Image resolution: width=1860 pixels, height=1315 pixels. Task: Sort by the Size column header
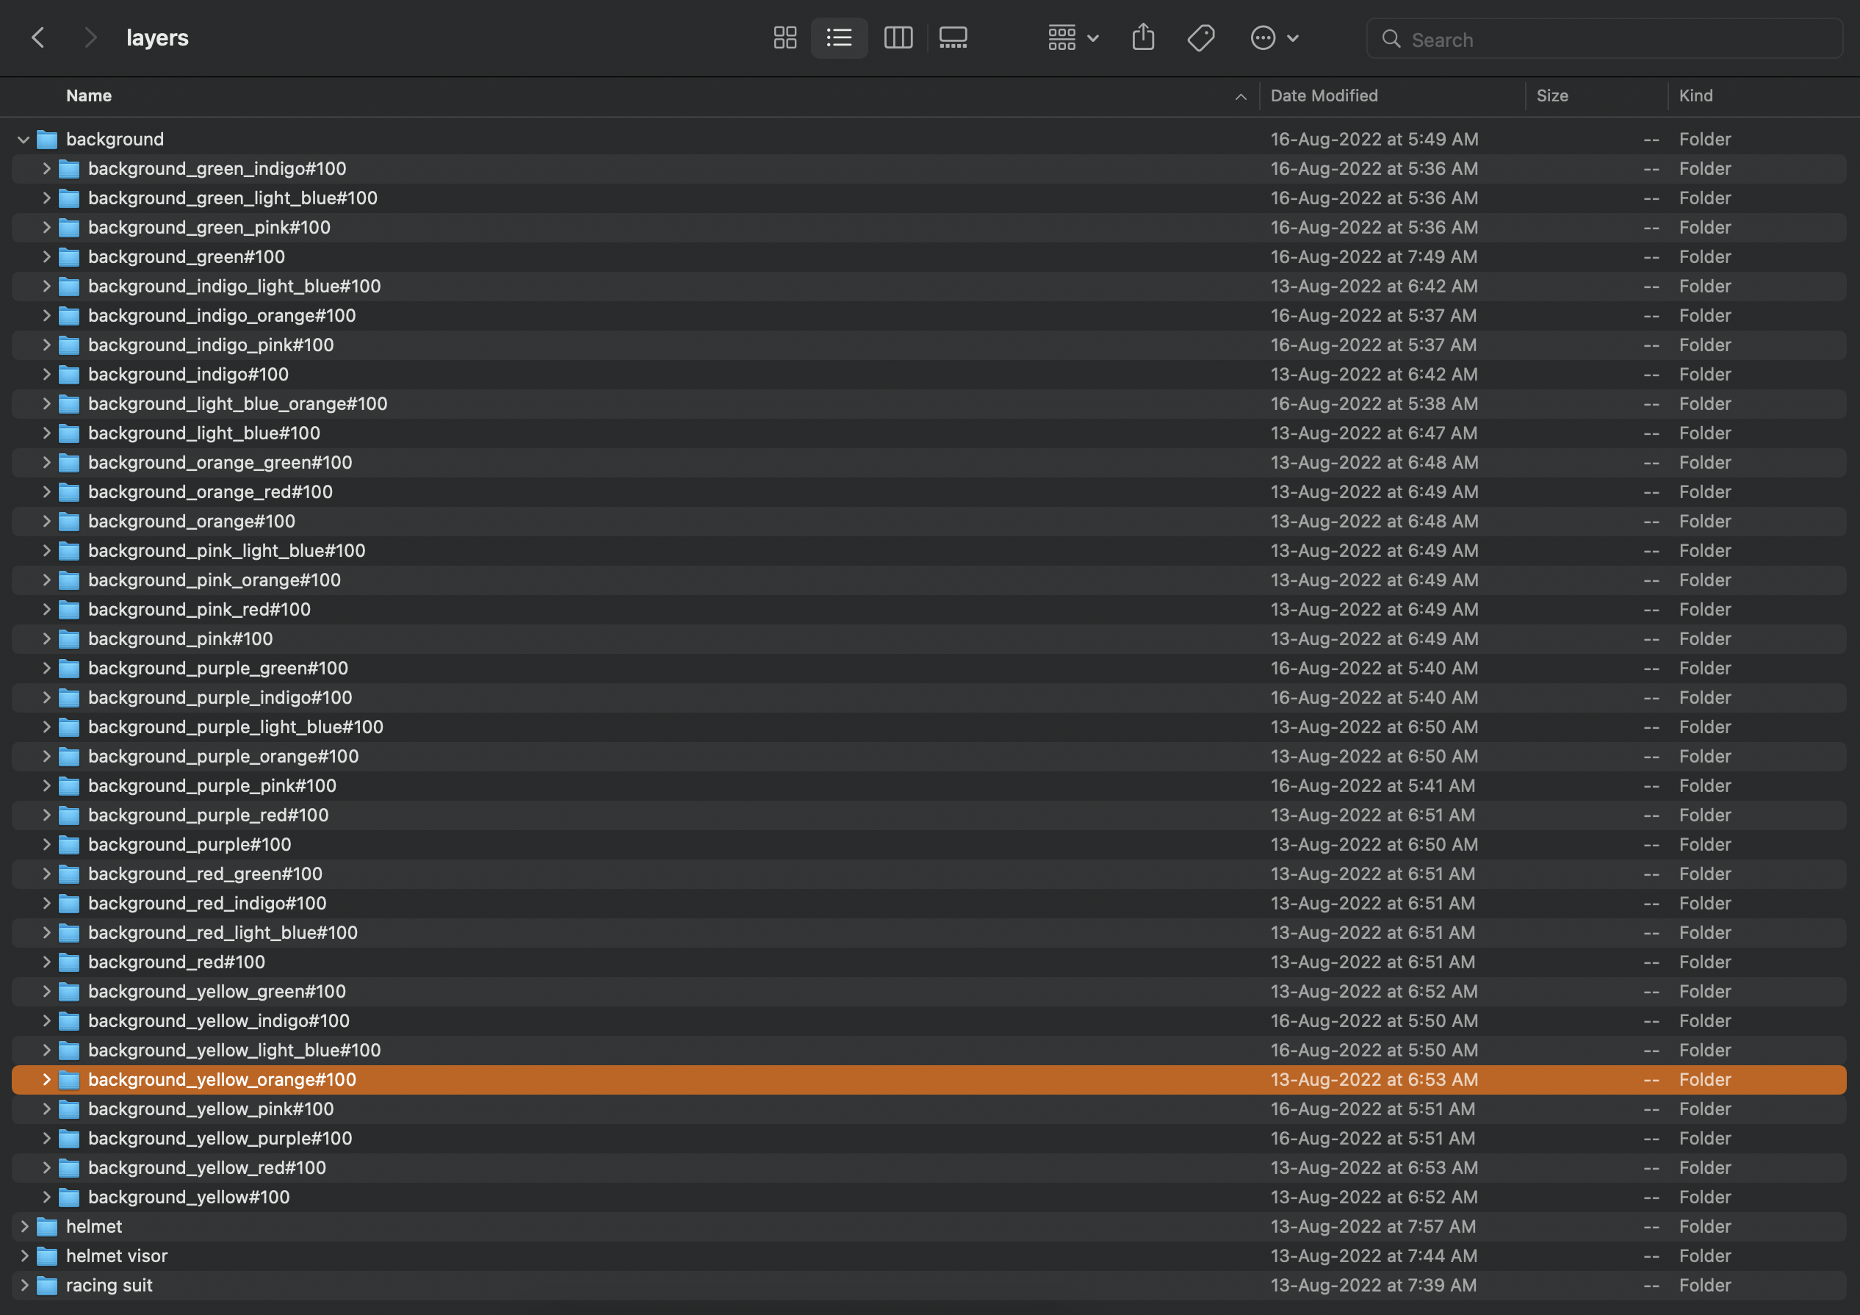tap(1552, 96)
